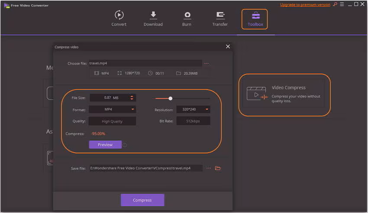Click the Free Video Converter app logo
This screenshot has width=368, height=213.
6,5
